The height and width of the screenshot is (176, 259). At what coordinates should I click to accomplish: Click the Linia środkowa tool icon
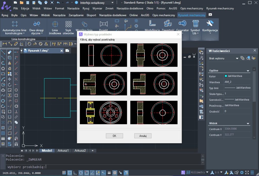(x=55, y=24)
